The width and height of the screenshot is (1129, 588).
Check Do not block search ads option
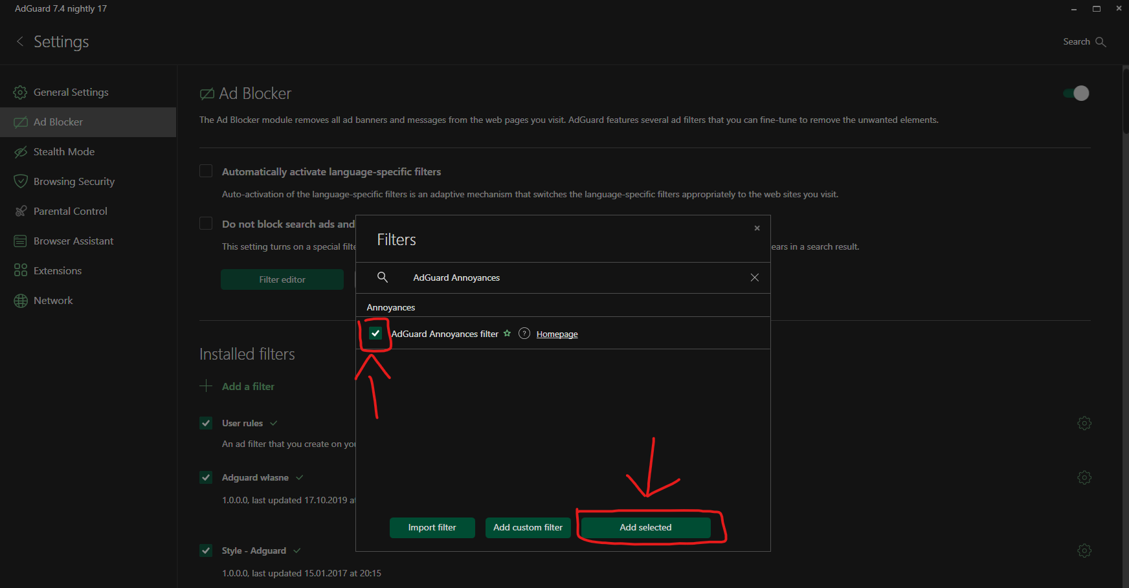pos(206,223)
